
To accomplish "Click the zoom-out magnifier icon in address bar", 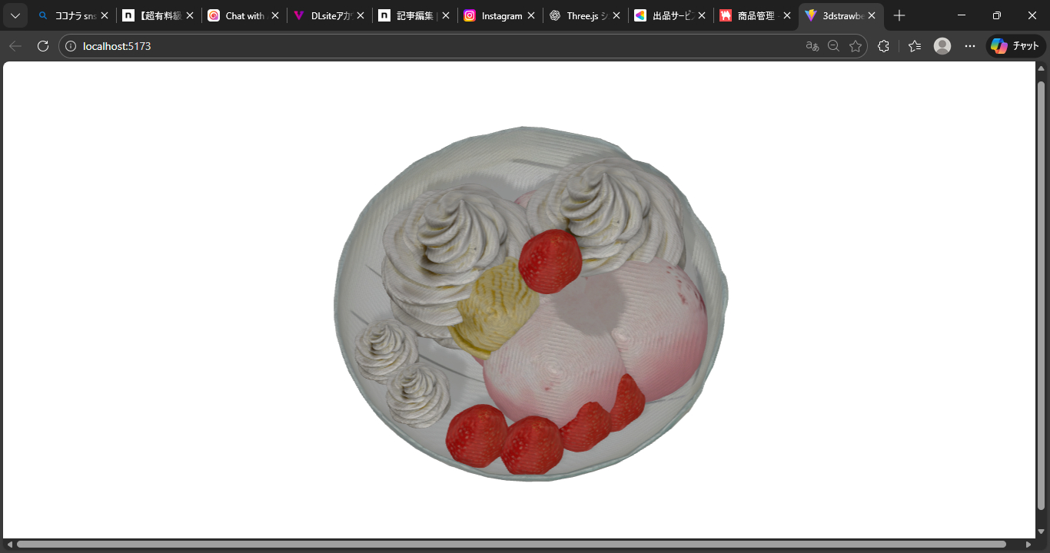I will 833,46.
